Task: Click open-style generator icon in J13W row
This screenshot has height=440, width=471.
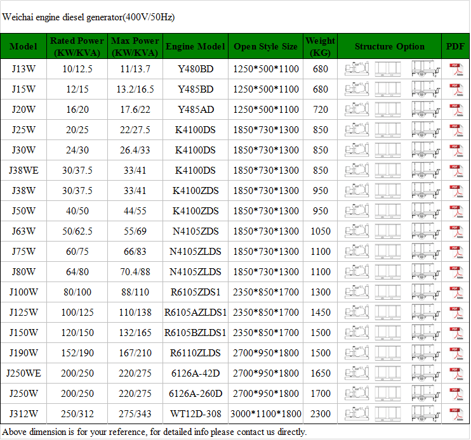Action: 357,68
